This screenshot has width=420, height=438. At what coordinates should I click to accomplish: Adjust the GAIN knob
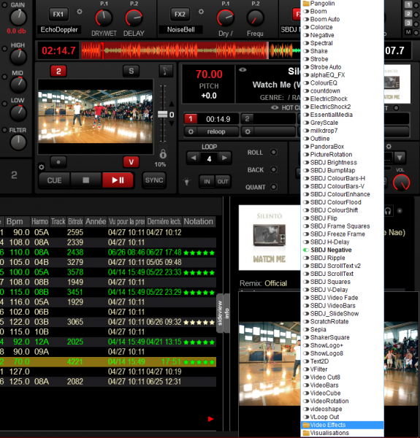(18, 18)
